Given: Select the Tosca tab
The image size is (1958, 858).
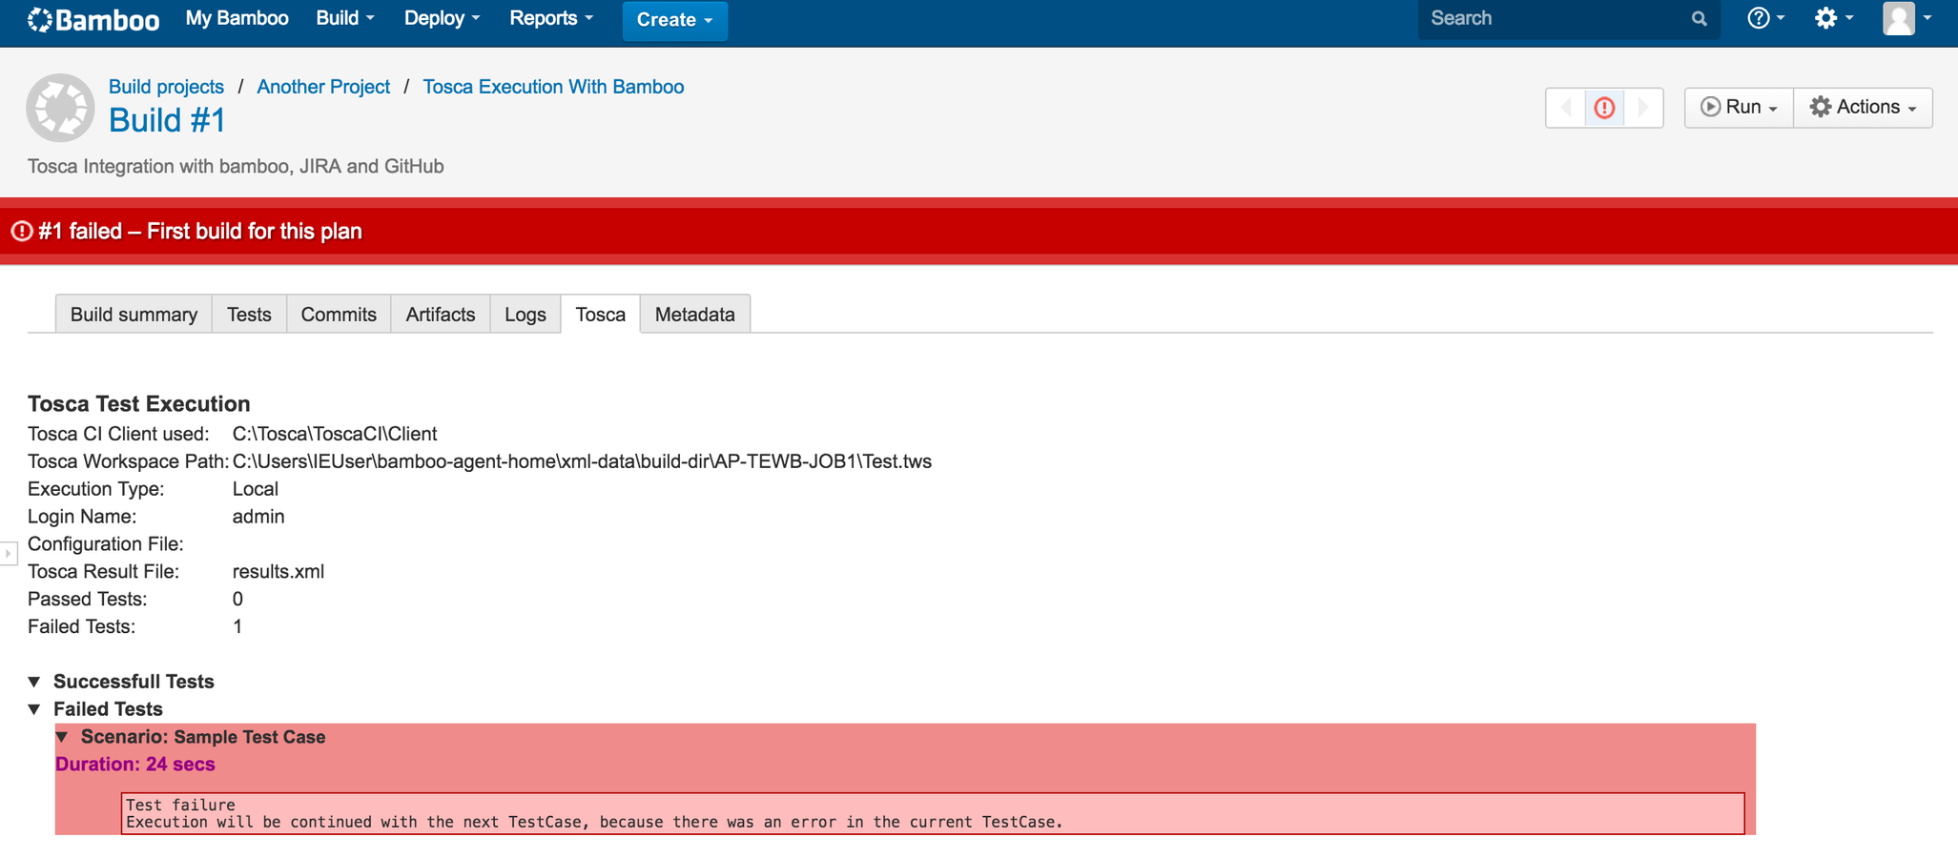Looking at the screenshot, I should (601, 315).
